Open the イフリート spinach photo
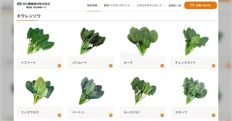 tap(40, 41)
